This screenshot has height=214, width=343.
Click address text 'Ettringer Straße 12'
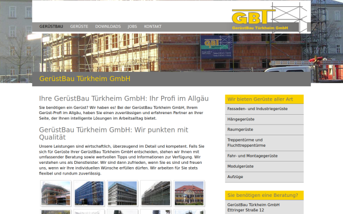click(x=245, y=210)
